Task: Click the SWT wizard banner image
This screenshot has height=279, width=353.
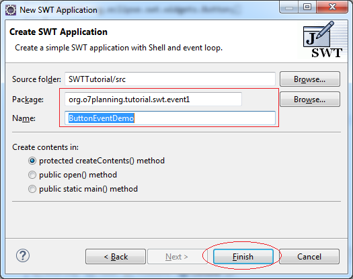Action: 322,40
